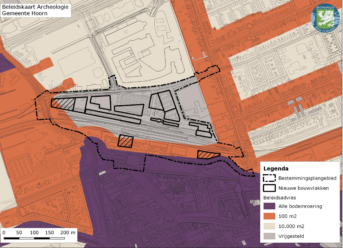This screenshot has height=248, width=343.
Task: Click the easternmost hatched building plot
Action: [x=208, y=154]
